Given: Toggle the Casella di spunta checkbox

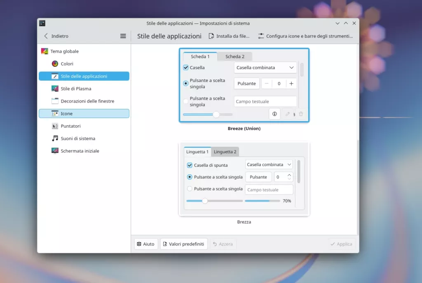Looking at the screenshot, I should point(190,165).
